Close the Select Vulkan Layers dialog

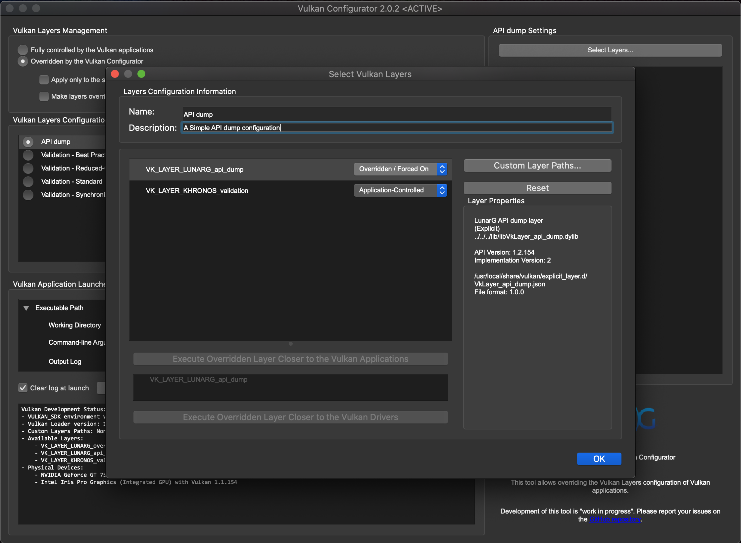coord(115,74)
